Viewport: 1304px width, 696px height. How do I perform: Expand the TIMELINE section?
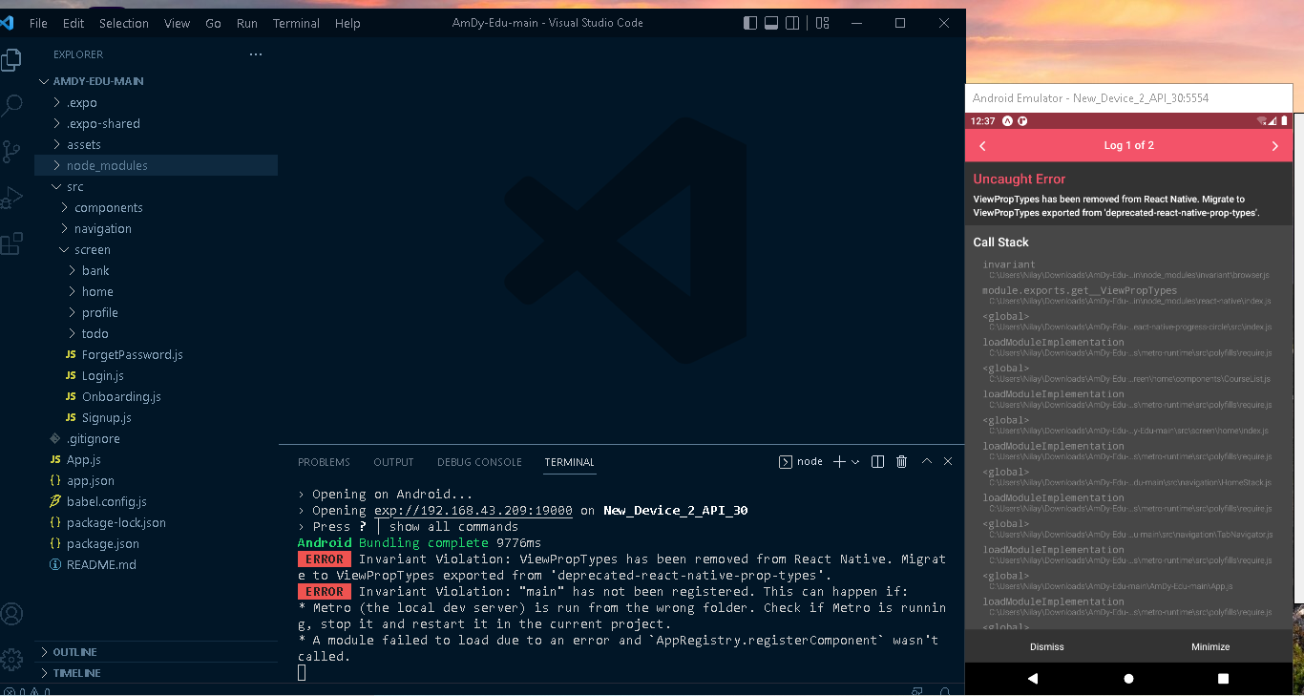[x=156, y=673]
